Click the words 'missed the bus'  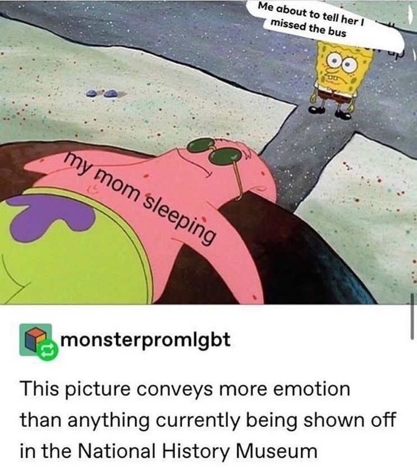[309, 27]
